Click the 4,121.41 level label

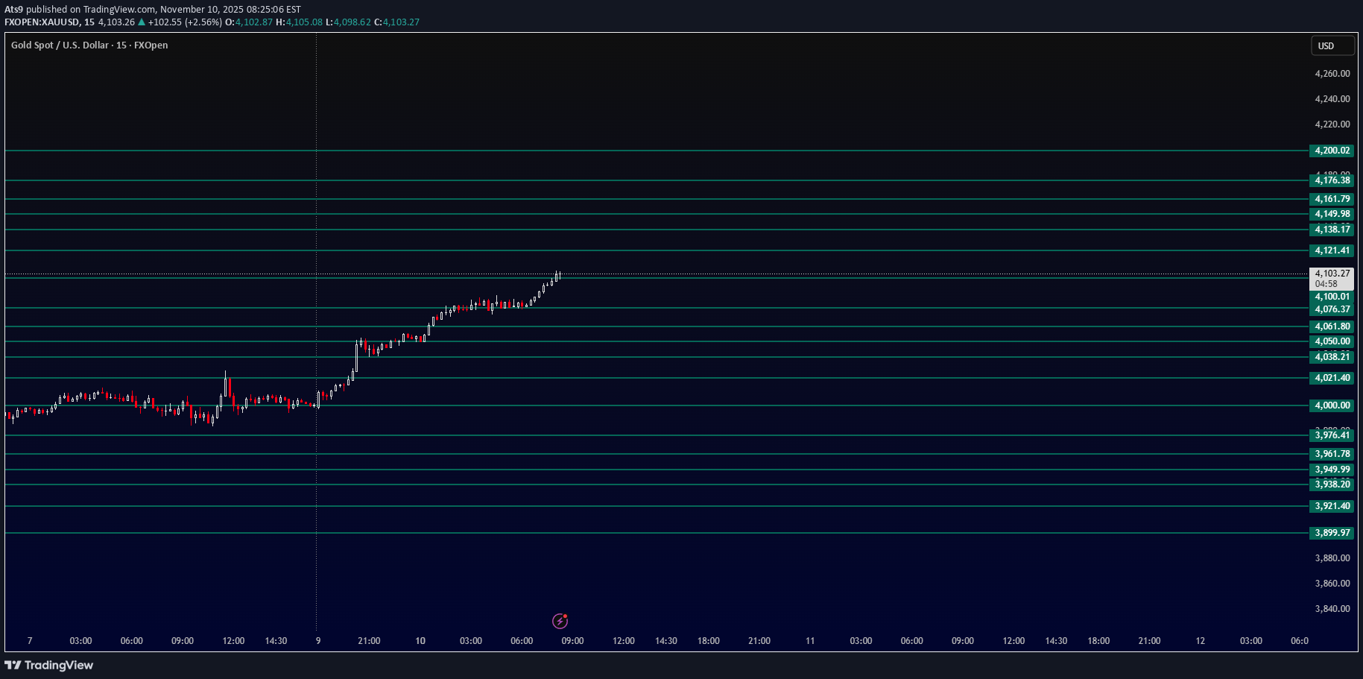[1332, 250]
